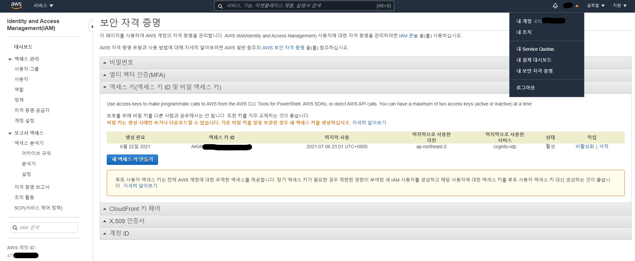
Task: Open 내 결제 대시보드 menu entry
Action: tap(534, 60)
